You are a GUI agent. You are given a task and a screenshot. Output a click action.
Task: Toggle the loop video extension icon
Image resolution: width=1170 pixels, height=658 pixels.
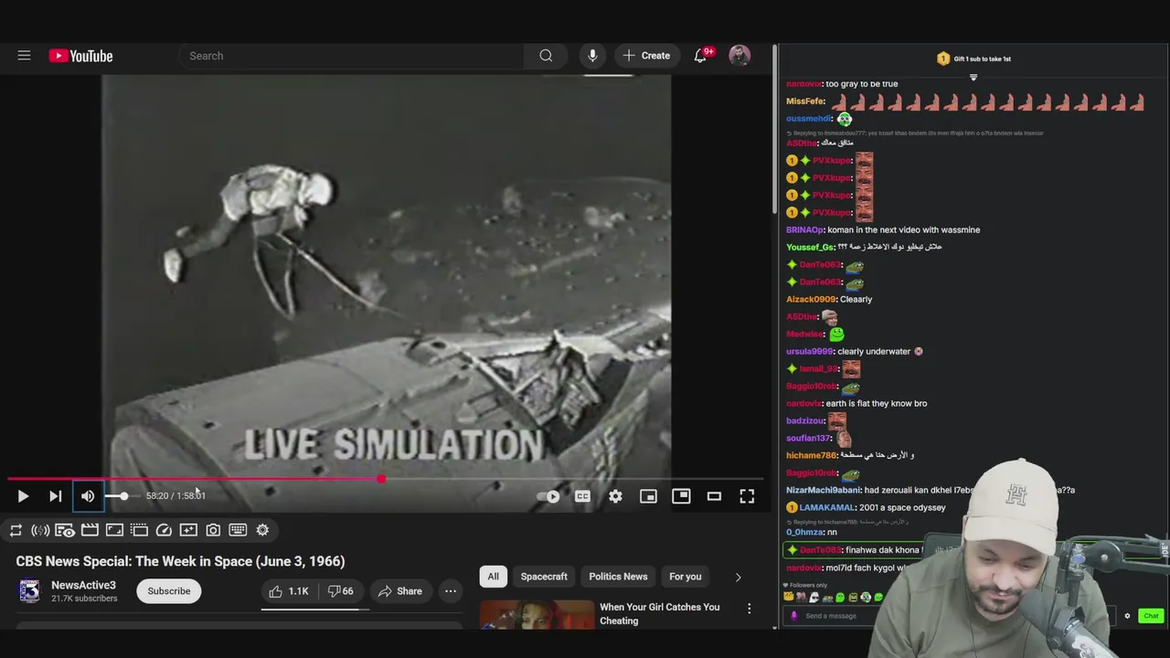pos(16,530)
